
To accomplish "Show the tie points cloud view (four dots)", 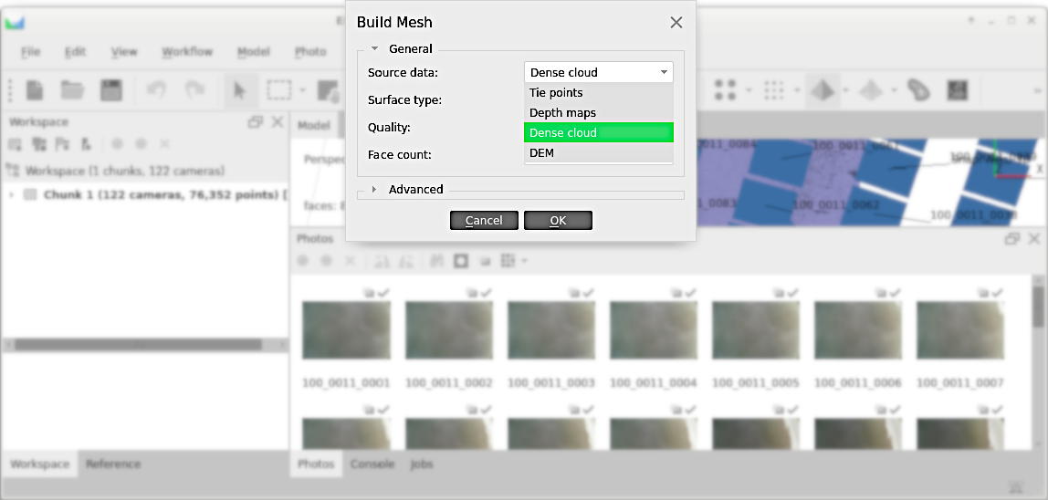I will click(x=725, y=89).
